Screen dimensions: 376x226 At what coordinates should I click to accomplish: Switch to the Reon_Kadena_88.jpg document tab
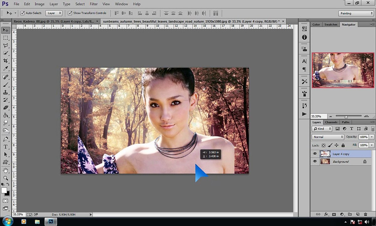click(x=54, y=21)
